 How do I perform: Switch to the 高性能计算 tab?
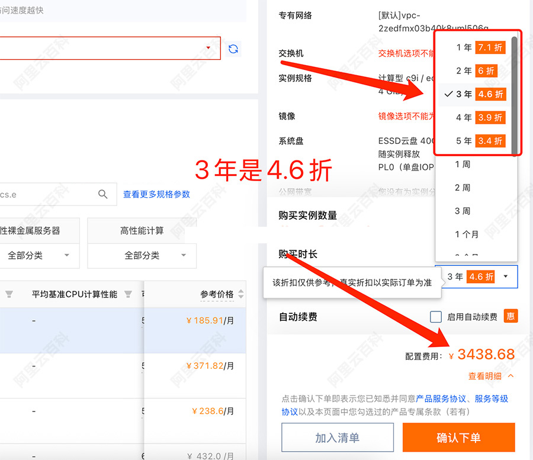pos(141,231)
